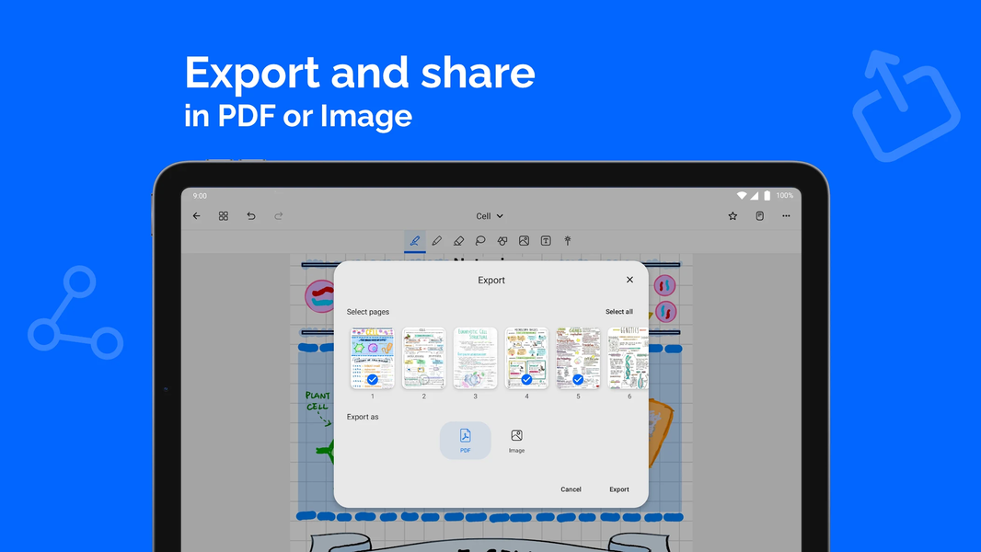Choose Image as export format
This screenshot has width=981, height=552.
click(x=516, y=440)
